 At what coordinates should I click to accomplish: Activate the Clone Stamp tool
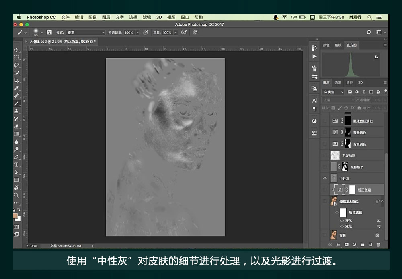pos(16,111)
